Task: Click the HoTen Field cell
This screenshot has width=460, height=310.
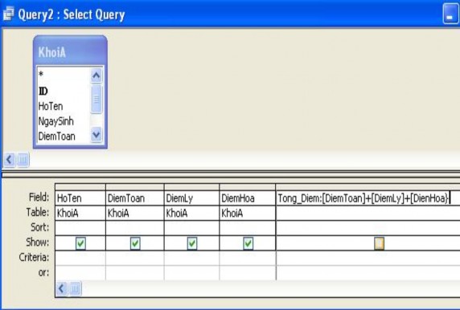Action: [x=80, y=198]
